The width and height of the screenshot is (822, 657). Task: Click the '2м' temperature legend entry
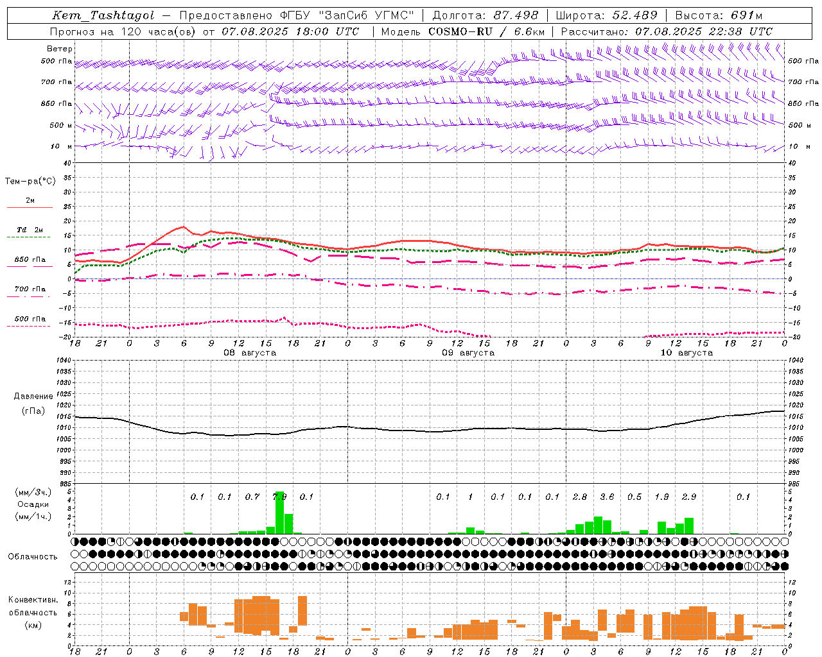coord(30,201)
